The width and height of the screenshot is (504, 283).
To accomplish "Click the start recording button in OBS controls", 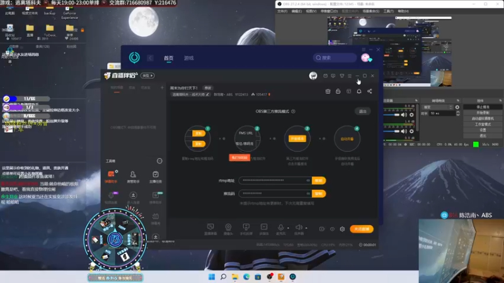I will click(x=483, y=113).
